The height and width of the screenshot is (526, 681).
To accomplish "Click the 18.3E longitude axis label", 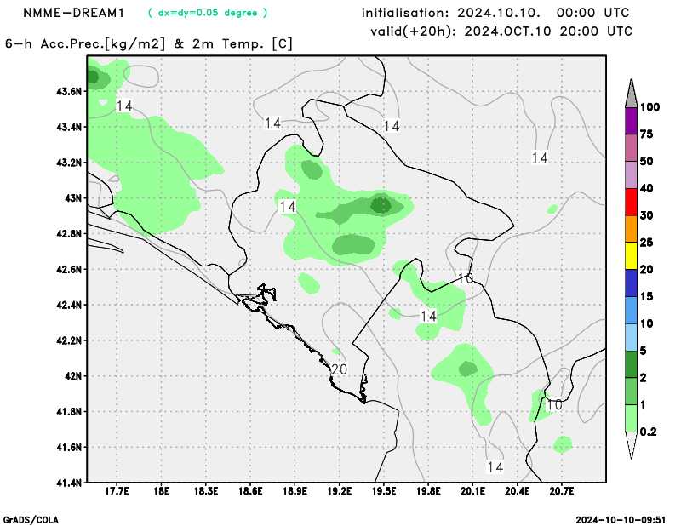I will coord(206,491).
